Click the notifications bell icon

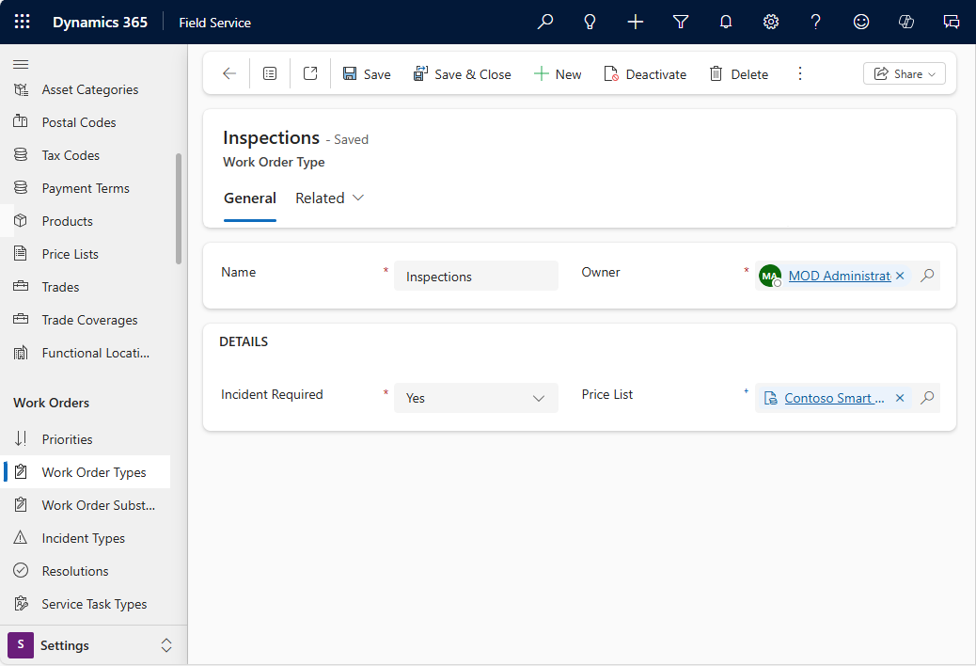[x=725, y=21]
